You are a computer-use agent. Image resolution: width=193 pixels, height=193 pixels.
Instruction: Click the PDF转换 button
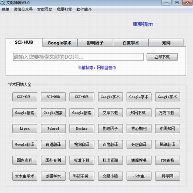pyautogui.click(x=167, y=160)
